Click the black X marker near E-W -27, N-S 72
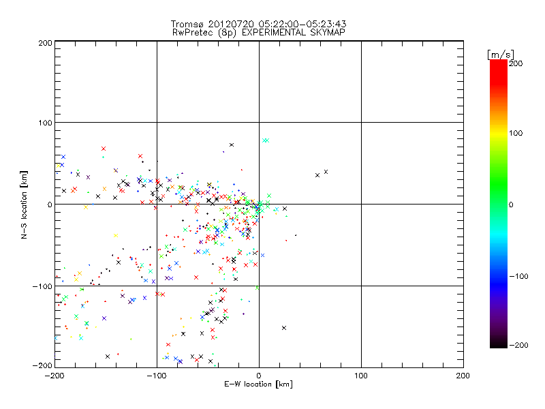The height and width of the screenshot is (409, 545). point(232,145)
